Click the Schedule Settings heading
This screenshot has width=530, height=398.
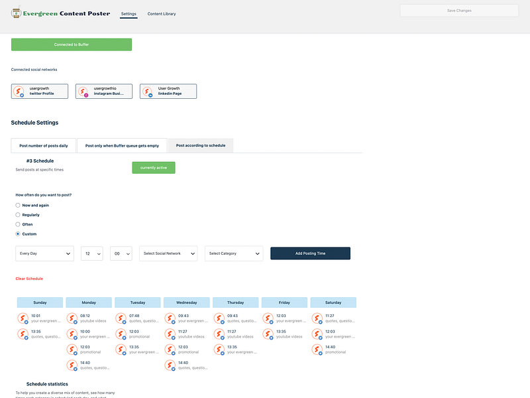click(34, 123)
